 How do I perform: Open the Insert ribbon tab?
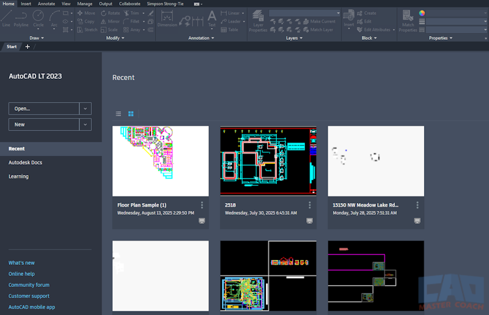coord(26,4)
